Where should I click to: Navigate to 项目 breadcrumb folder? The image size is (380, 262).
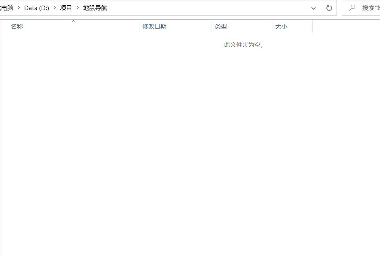click(66, 8)
